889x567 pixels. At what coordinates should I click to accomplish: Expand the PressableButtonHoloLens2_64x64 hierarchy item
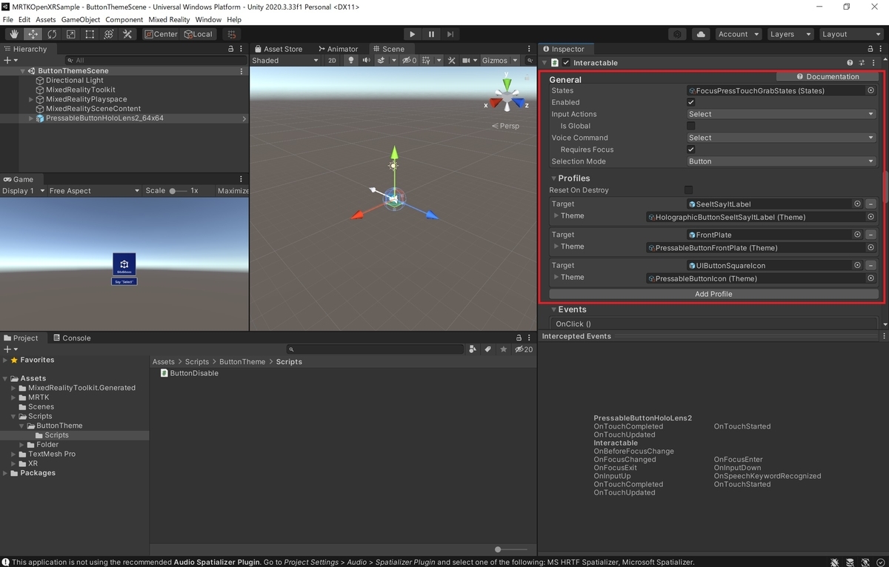coord(31,118)
